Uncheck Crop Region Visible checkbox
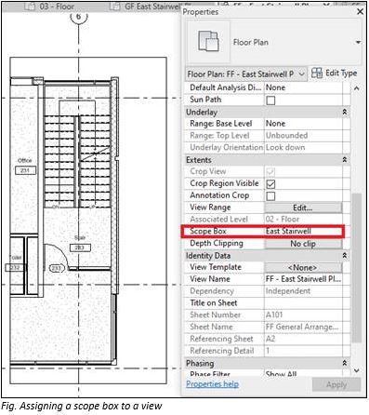Image resolution: width=369 pixels, height=415 pixels. 270,184
